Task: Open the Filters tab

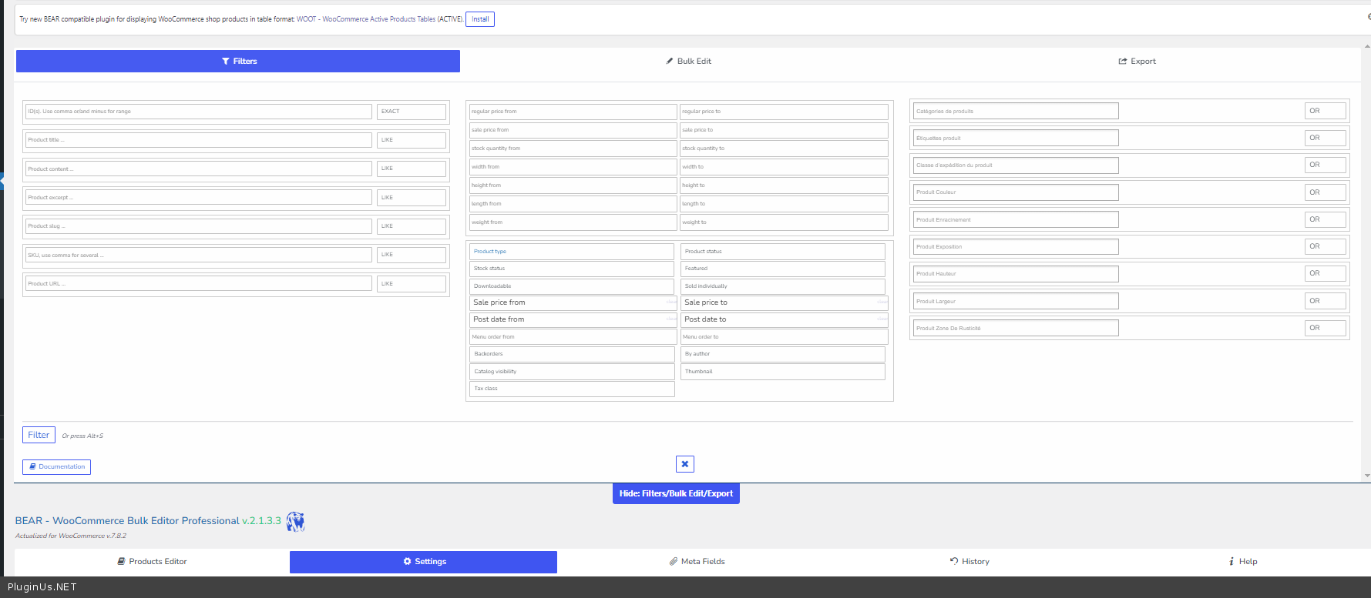Action: pyautogui.click(x=238, y=62)
